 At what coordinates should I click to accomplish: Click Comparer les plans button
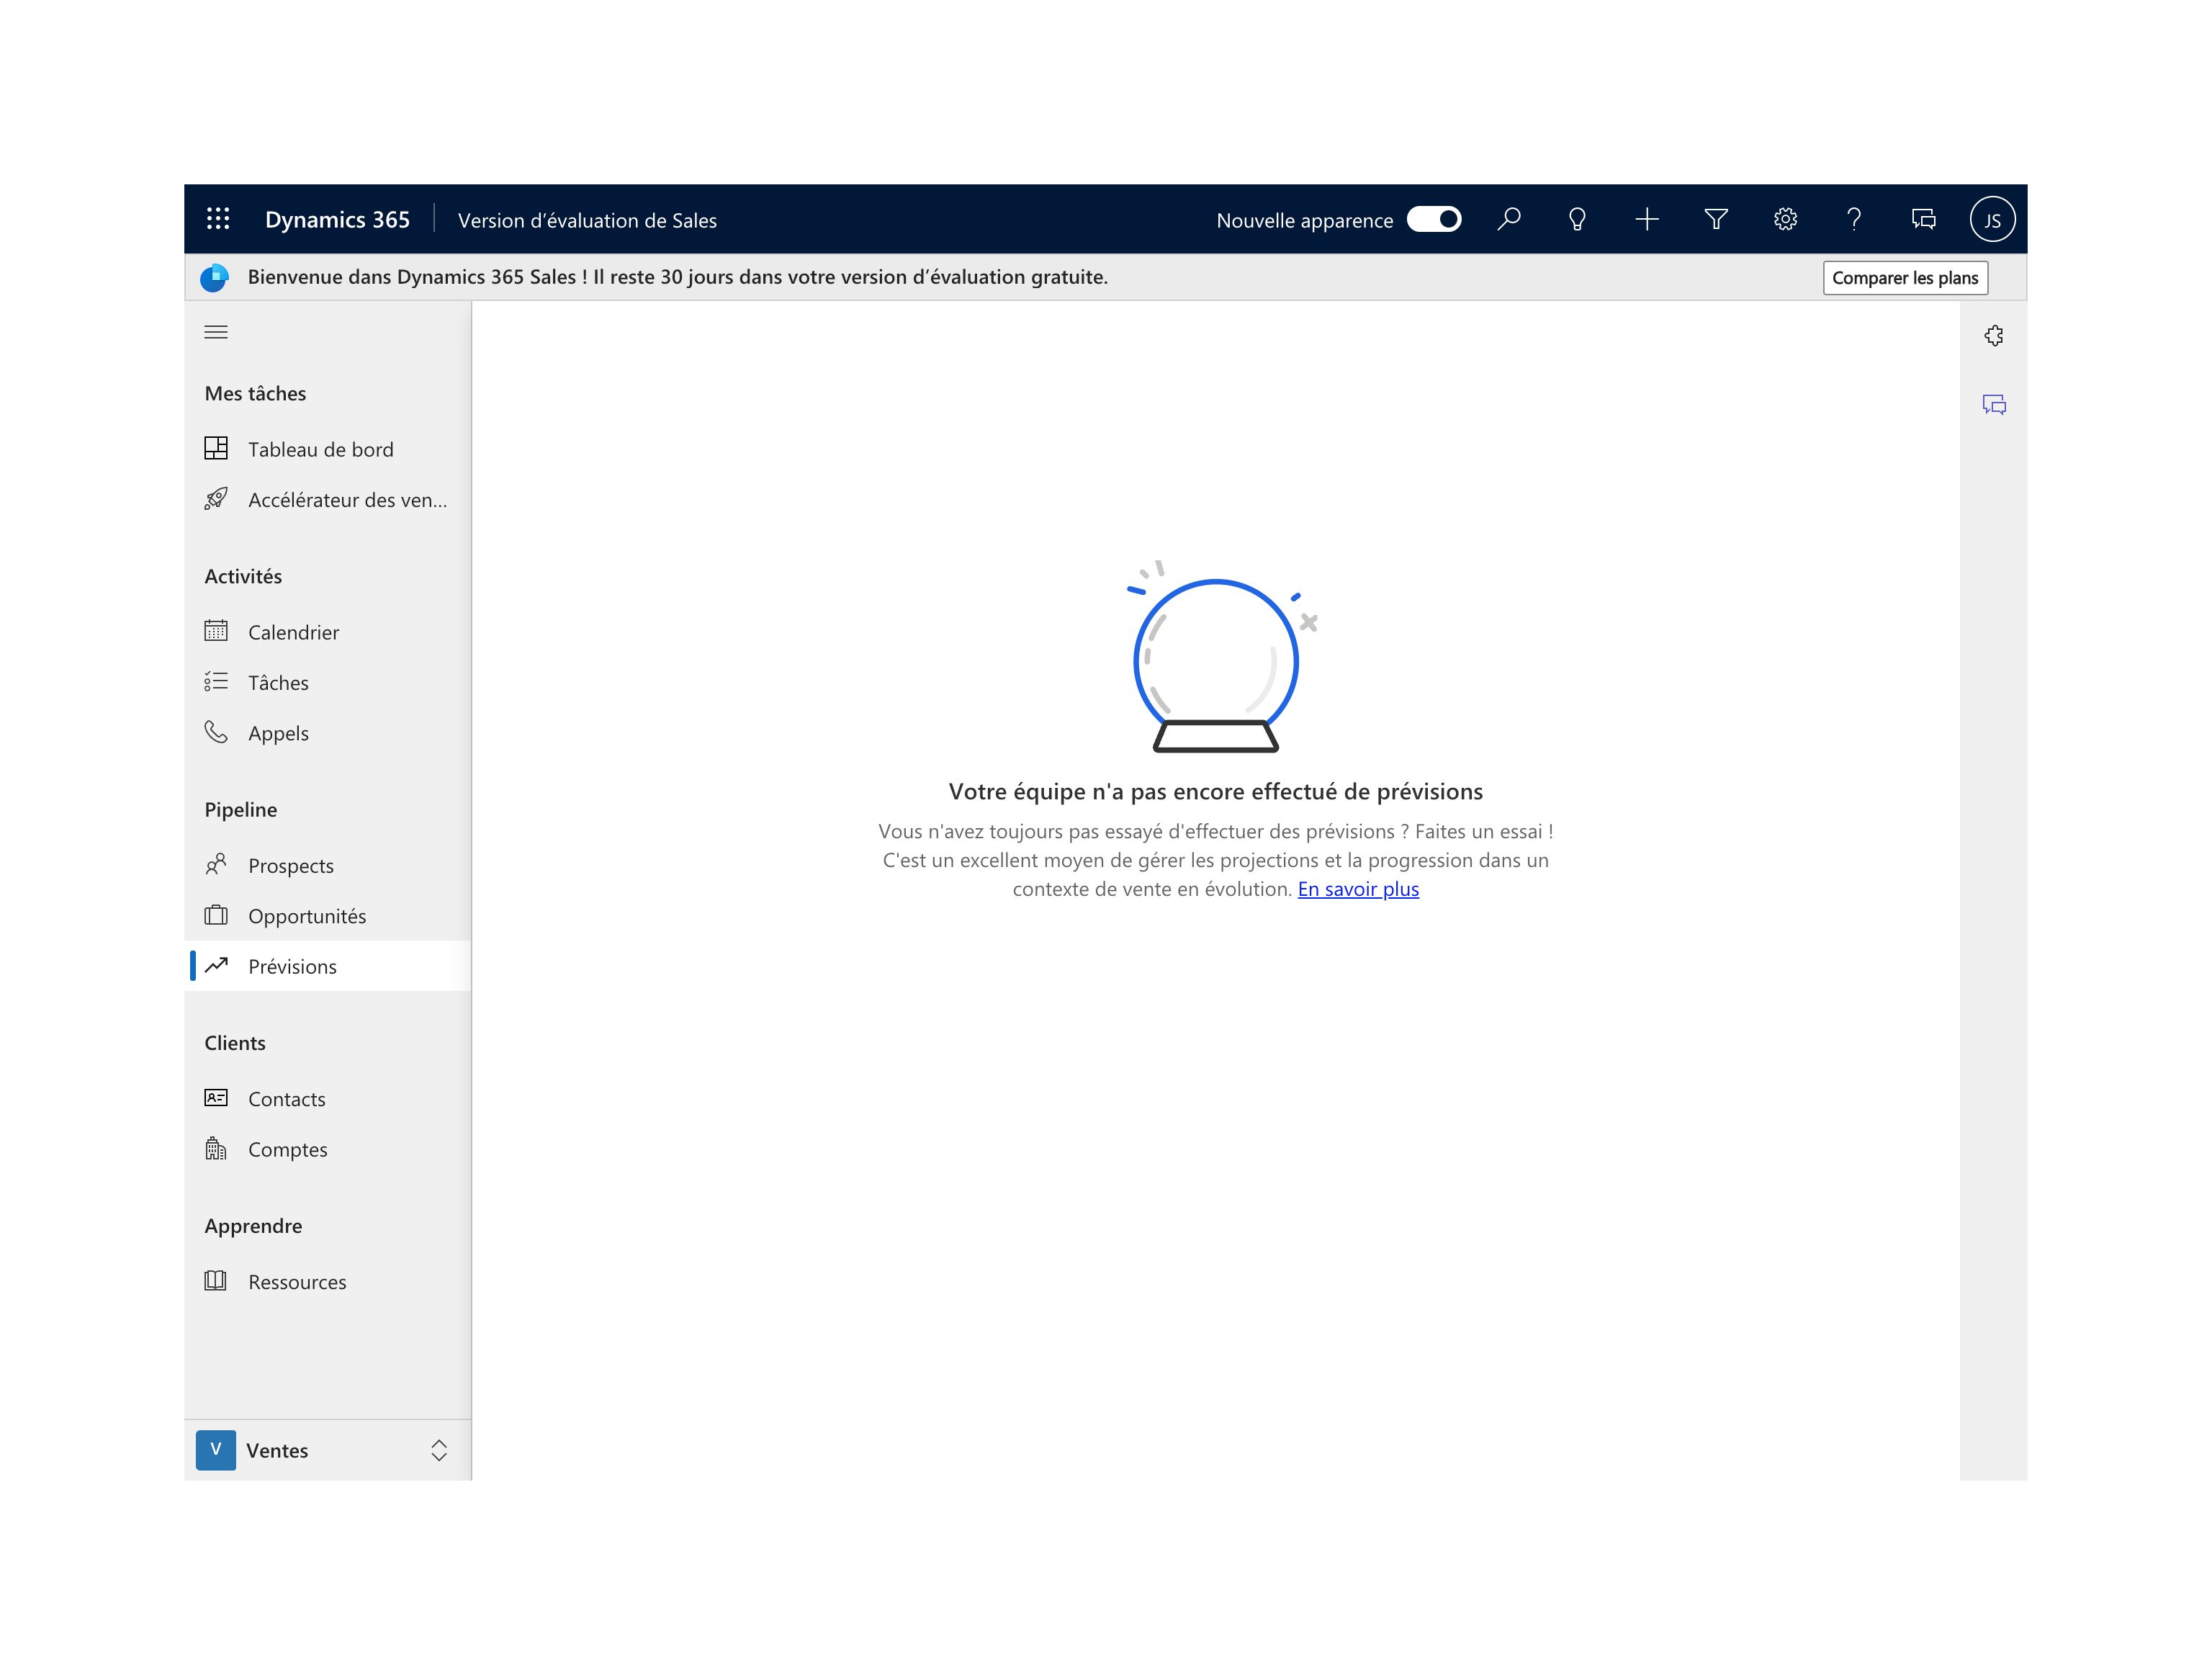[x=1905, y=278]
